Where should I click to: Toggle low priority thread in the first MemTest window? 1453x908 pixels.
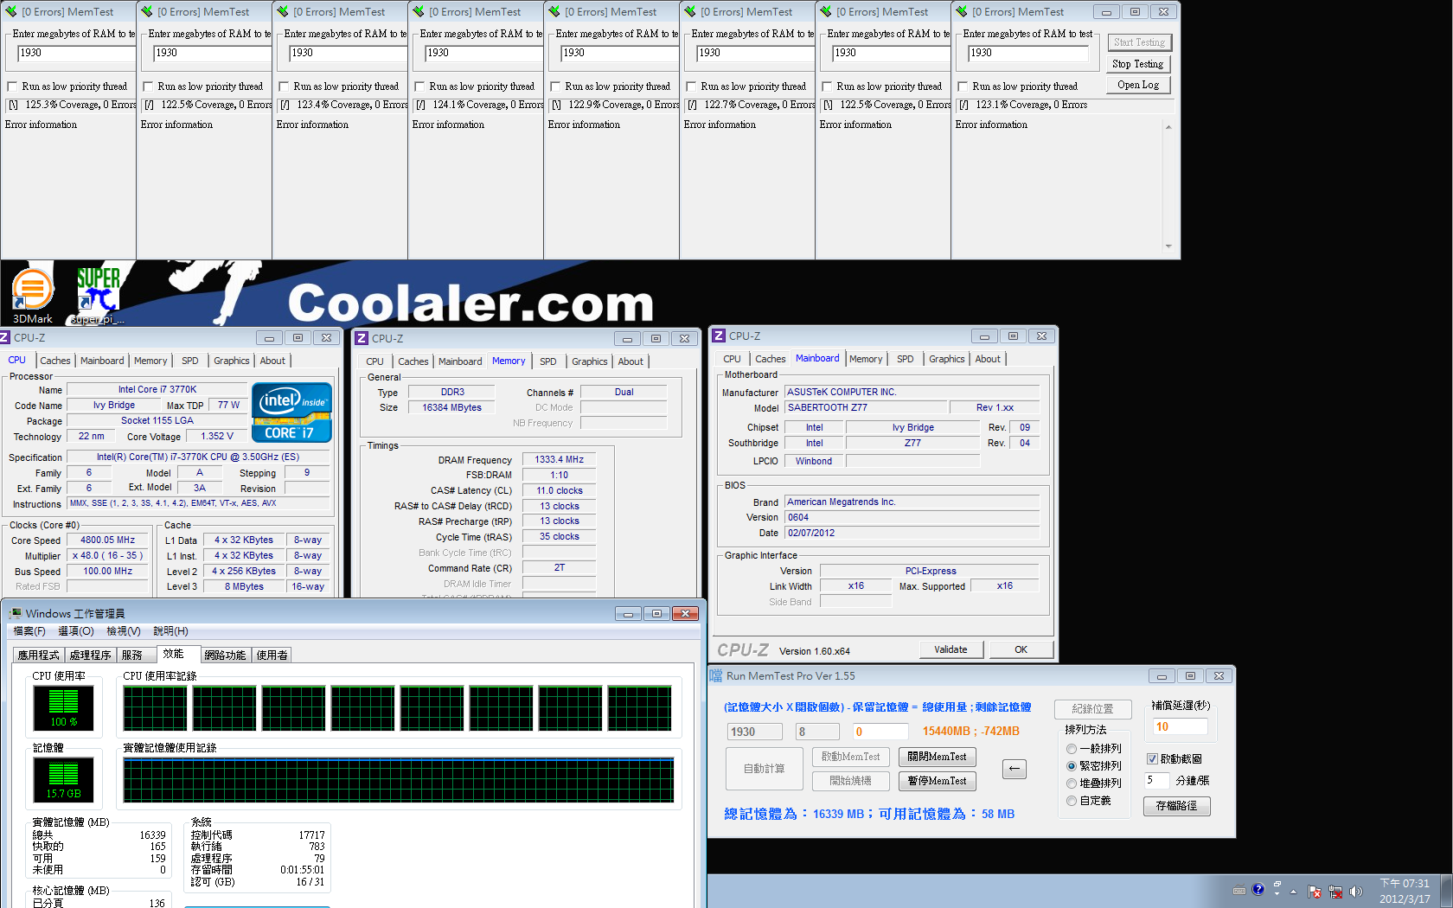coord(13,86)
